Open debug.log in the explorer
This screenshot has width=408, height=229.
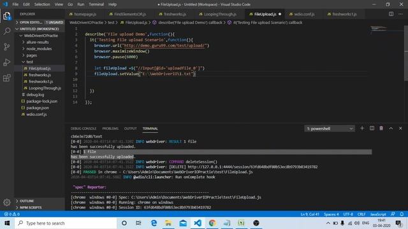coord(40,95)
